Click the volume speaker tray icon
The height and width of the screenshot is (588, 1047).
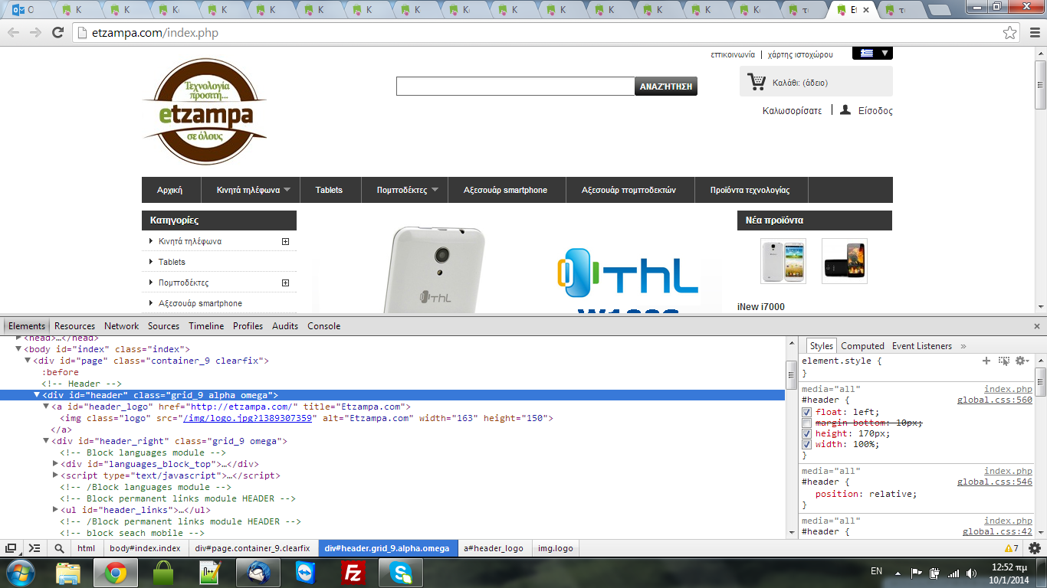click(x=972, y=573)
